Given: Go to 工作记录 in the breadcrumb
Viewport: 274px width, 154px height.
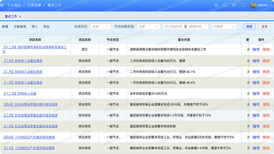Looking at the screenshot, I should pyautogui.click(x=34, y=5).
